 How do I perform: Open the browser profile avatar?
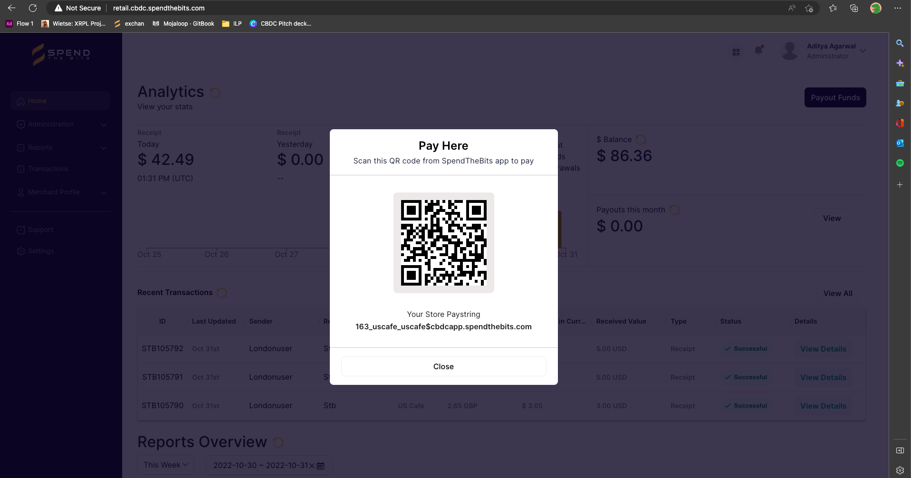click(x=875, y=8)
